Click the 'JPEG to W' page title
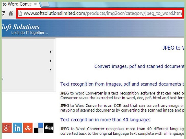Viewport: 186px width, 139px height. click(173, 48)
